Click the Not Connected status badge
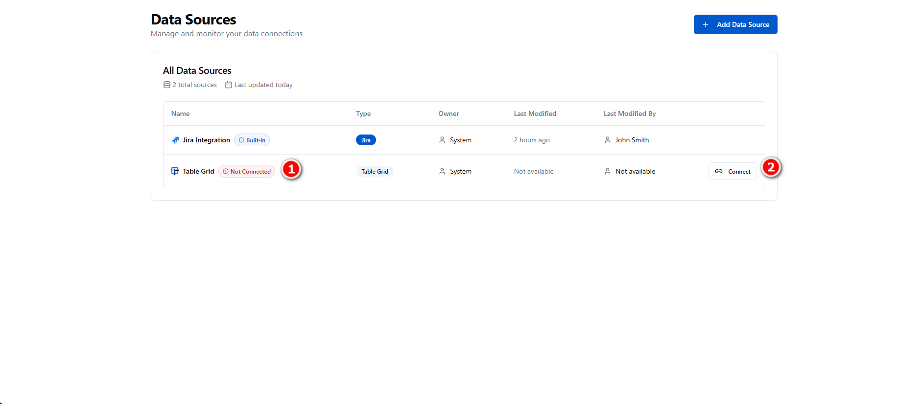Viewport: 922px width, 404px height. (x=247, y=171)
